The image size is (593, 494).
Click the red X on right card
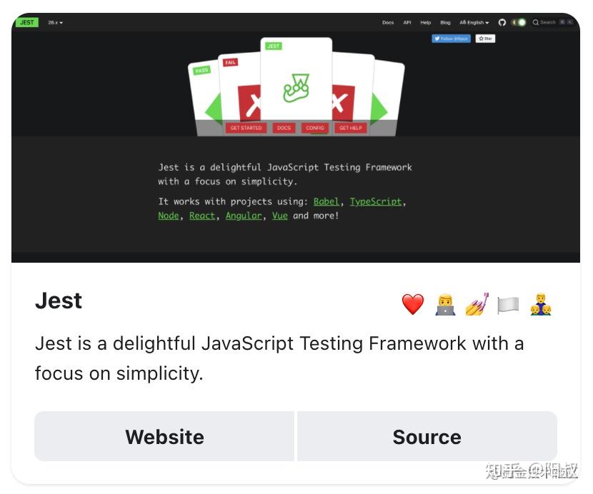tap(344, 103)
